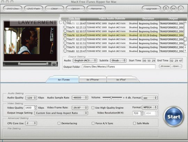188x142 pixels.
Task: Click the Video Audio Subtitle column header
Action: click(x=112, y=18)
